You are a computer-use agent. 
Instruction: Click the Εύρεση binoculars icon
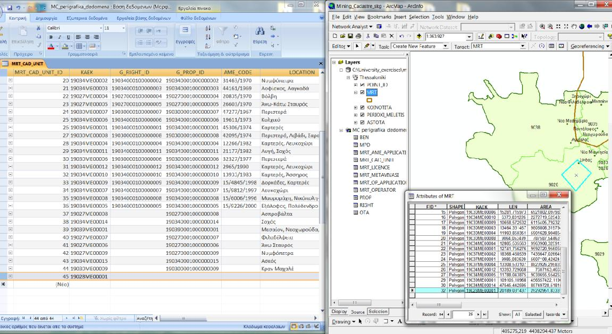(x=259, y=31)
